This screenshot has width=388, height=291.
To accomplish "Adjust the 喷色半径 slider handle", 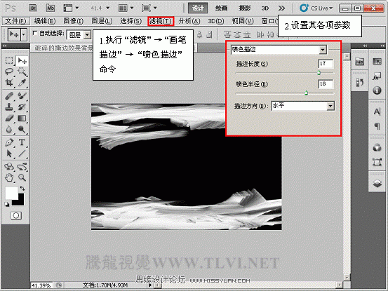I will click(306, 93).
